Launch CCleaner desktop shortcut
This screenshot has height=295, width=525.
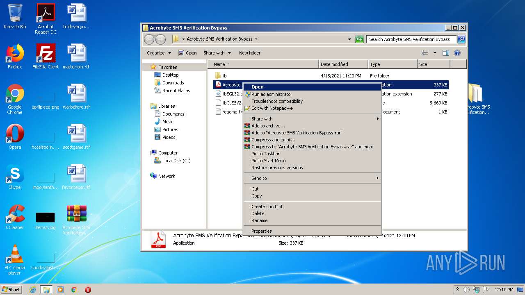[15, 217]
